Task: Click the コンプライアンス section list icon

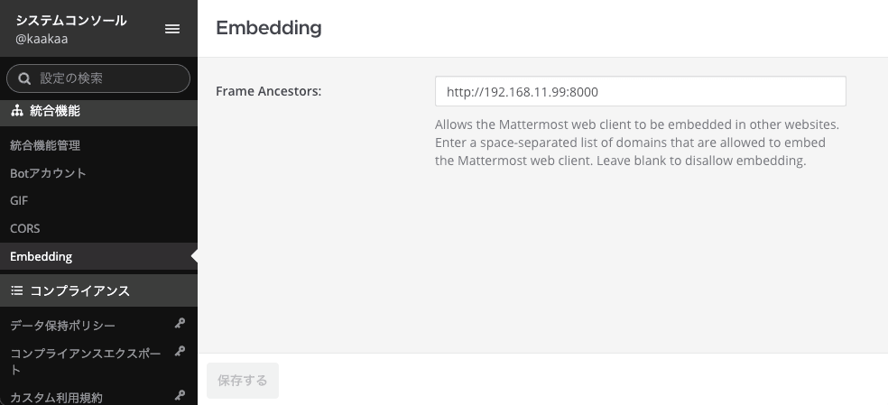Action: 17,290
